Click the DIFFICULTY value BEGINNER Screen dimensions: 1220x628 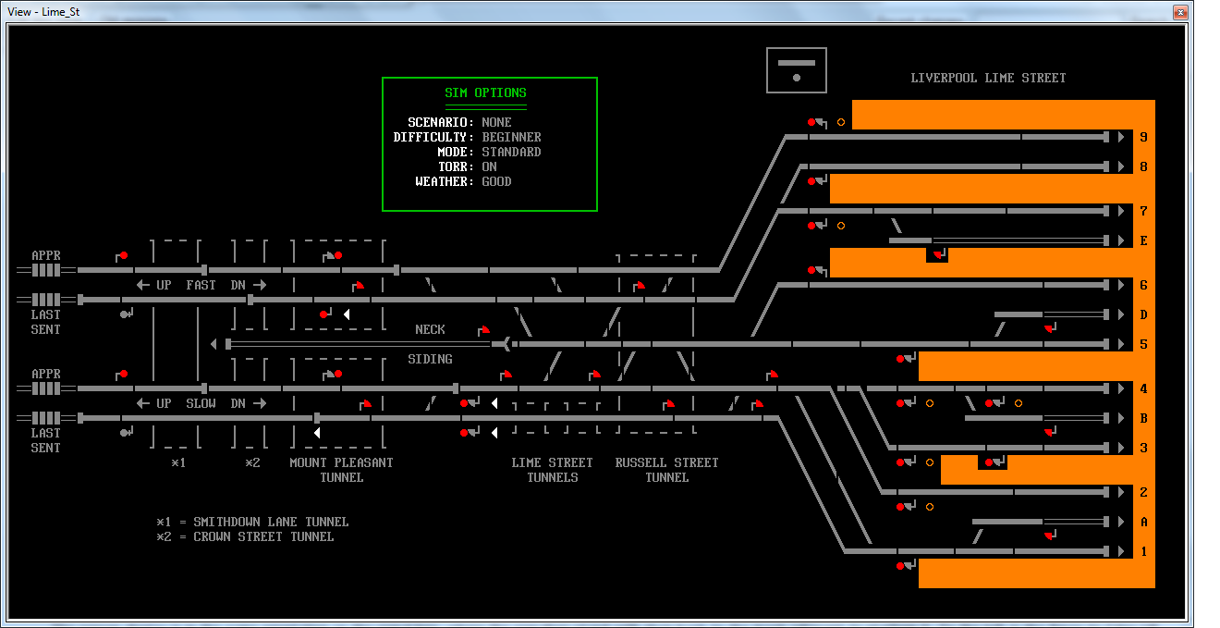[511, 137]
